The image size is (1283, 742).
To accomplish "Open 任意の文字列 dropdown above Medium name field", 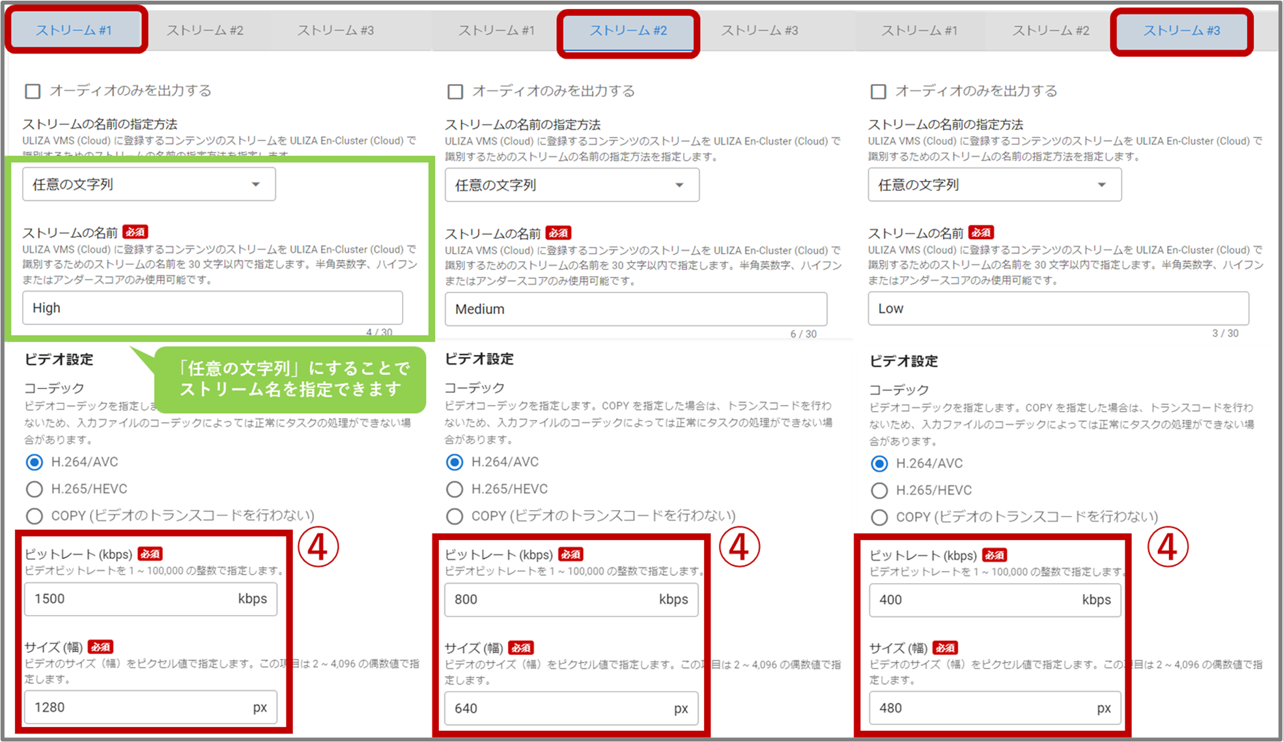I will click(x=571, y=185).
